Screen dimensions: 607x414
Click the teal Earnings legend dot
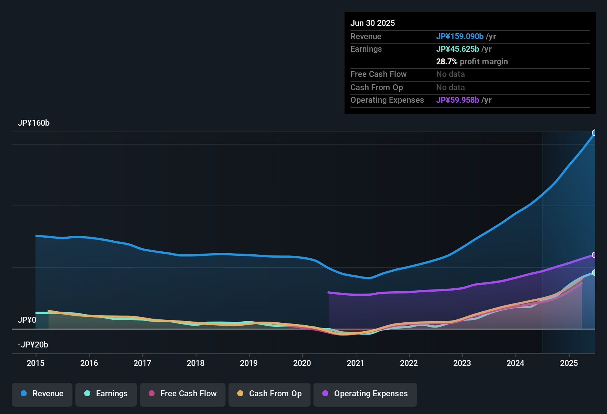click(88, 394)
